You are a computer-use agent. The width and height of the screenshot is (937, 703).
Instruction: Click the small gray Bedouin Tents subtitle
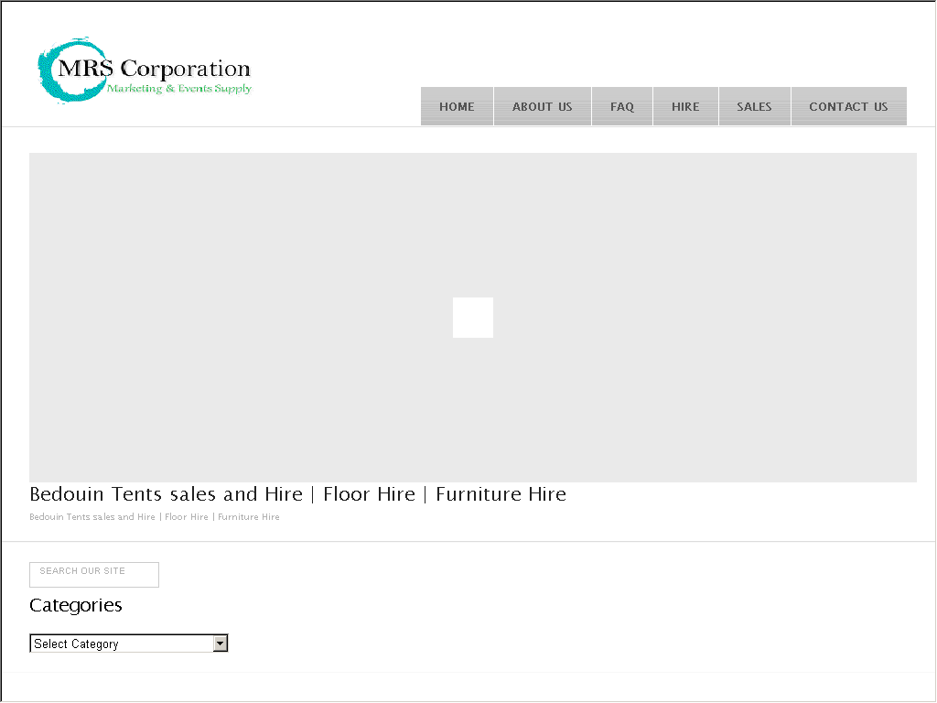(x=154, y=517)
